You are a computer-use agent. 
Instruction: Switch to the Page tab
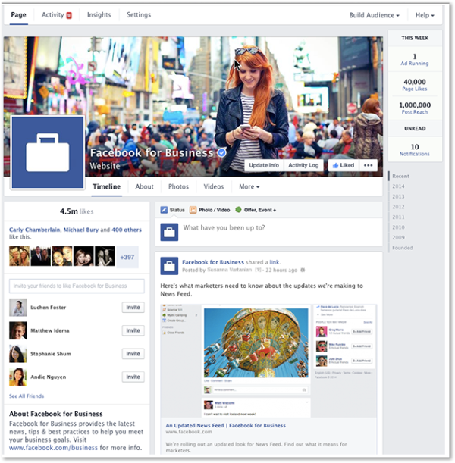(x=19, y=14)
